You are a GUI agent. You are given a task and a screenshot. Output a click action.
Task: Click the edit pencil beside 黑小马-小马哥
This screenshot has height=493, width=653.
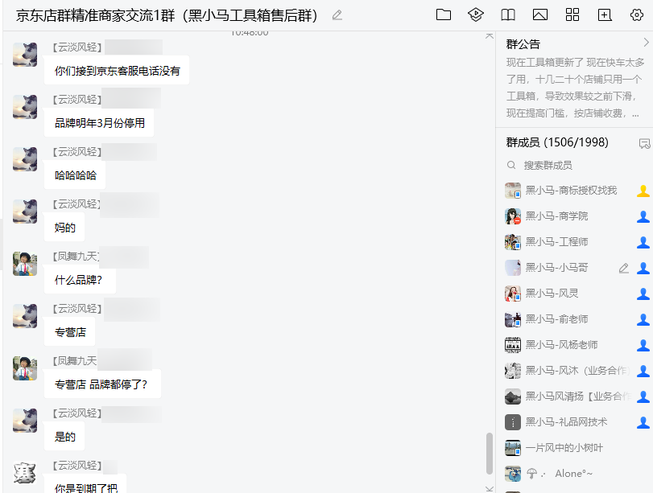coord(623,269)
